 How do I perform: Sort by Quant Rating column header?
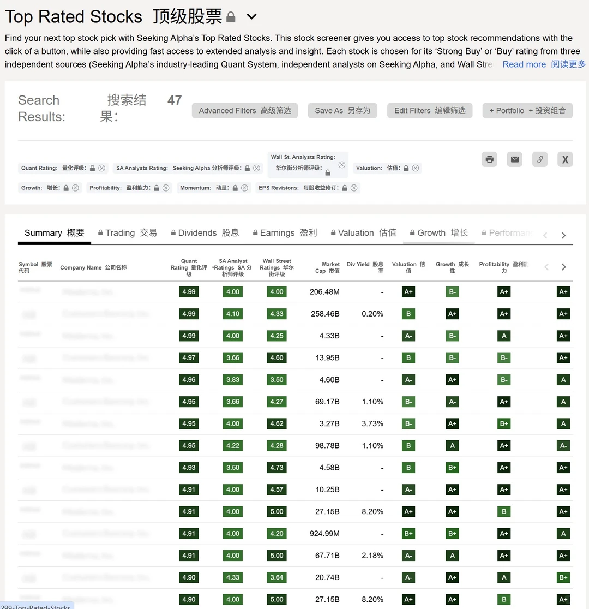tap(189, 267)
